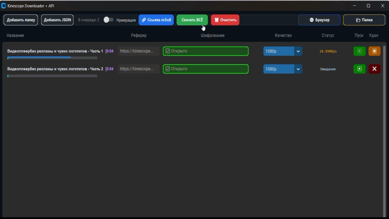This screenshot has height=219, width=389.
Task: Click the progress bar of Часть 1
Action: [52, 58]
